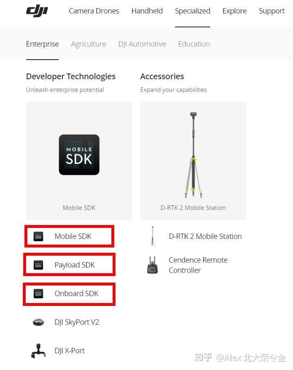The width and height of the screenshot is (293, 370).
Task: Select the Enterprise tab
Action: tap(42, 44)
